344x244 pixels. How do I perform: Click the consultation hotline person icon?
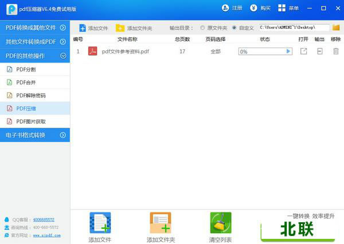pyautogui.click(x=7, y=227)
